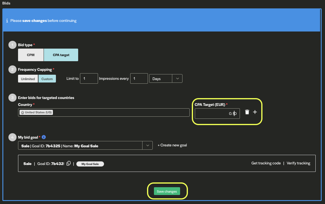Click the trash icon to delete bid row
The height and width of the screenshot is (204, 325).
[x=247, y=112]
